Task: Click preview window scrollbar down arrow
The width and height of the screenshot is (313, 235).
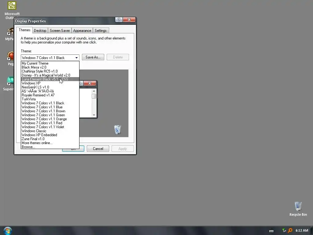Action: coord(94,115)
